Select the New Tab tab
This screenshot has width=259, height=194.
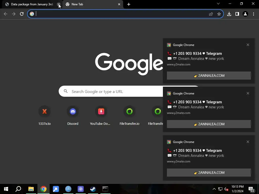point(93,4)
